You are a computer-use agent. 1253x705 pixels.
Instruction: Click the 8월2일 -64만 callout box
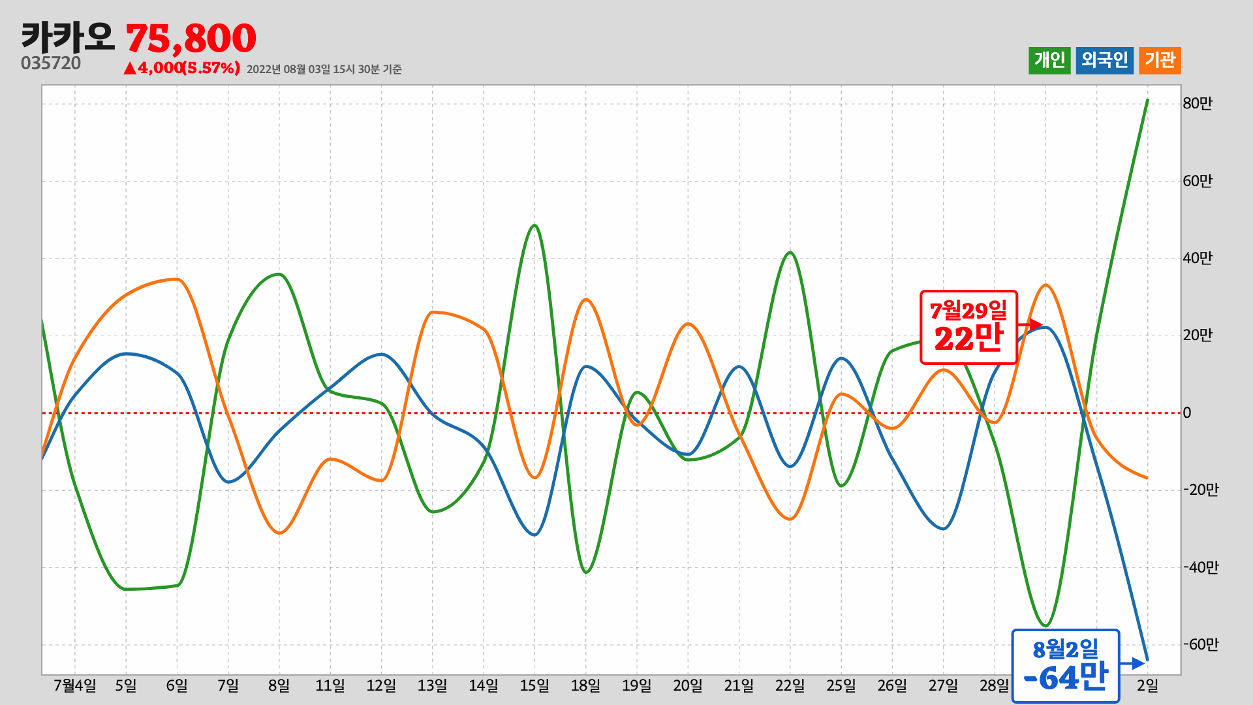[x=1066, y=666]
